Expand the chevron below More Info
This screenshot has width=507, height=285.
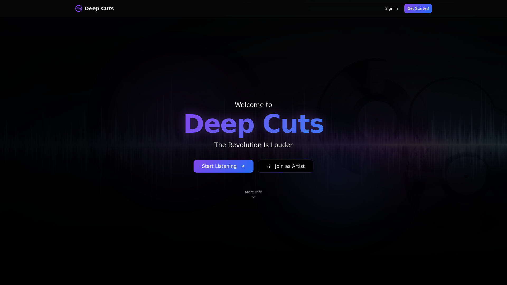pos(253,197)
